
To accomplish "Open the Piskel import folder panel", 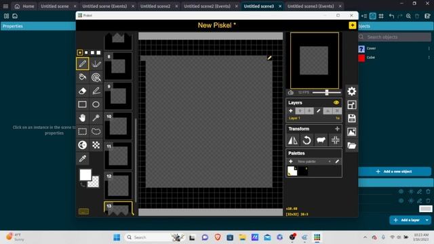I will [x=352, y=146].
